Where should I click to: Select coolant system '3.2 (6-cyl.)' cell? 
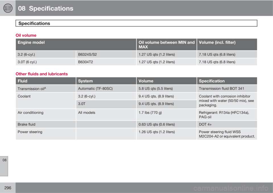(x=106, y=96)
